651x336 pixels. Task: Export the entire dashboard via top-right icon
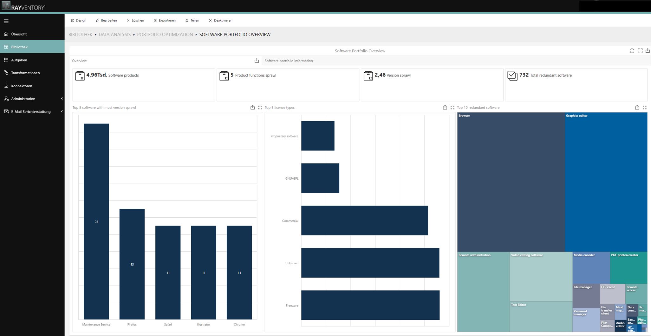[x=647, y=51]
